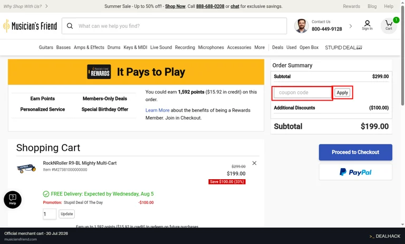
Task: Click the 800-449-9128 contact number
Action: tap(327, 29)
